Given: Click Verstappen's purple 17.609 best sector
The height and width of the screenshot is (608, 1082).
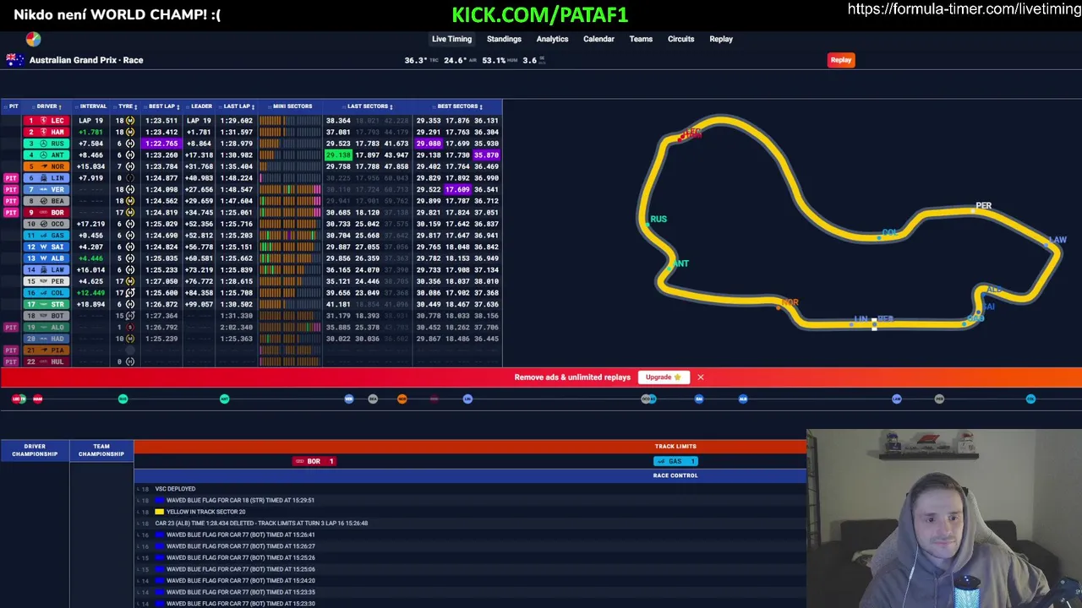Looking at the screenshot, I should [457, 189].
